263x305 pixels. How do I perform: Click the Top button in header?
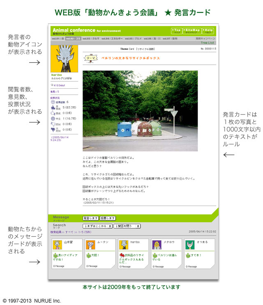[x=177, y=31]
